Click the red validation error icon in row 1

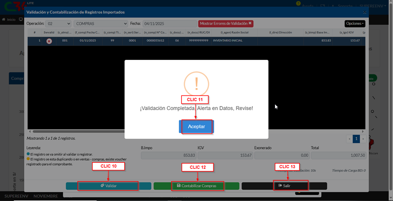49,41
